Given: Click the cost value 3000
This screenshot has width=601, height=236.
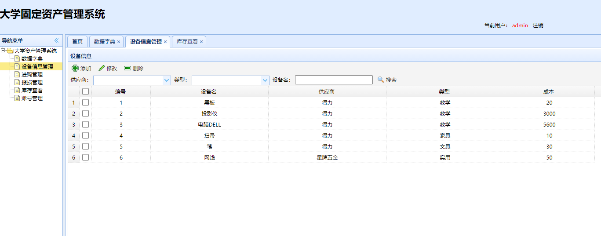Looking at the screenshot, I should coord(549,113).
